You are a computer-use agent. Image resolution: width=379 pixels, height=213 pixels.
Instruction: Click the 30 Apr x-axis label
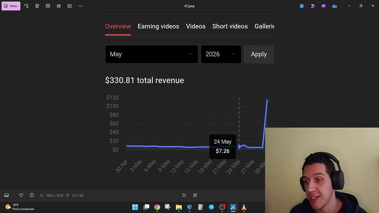122,166
